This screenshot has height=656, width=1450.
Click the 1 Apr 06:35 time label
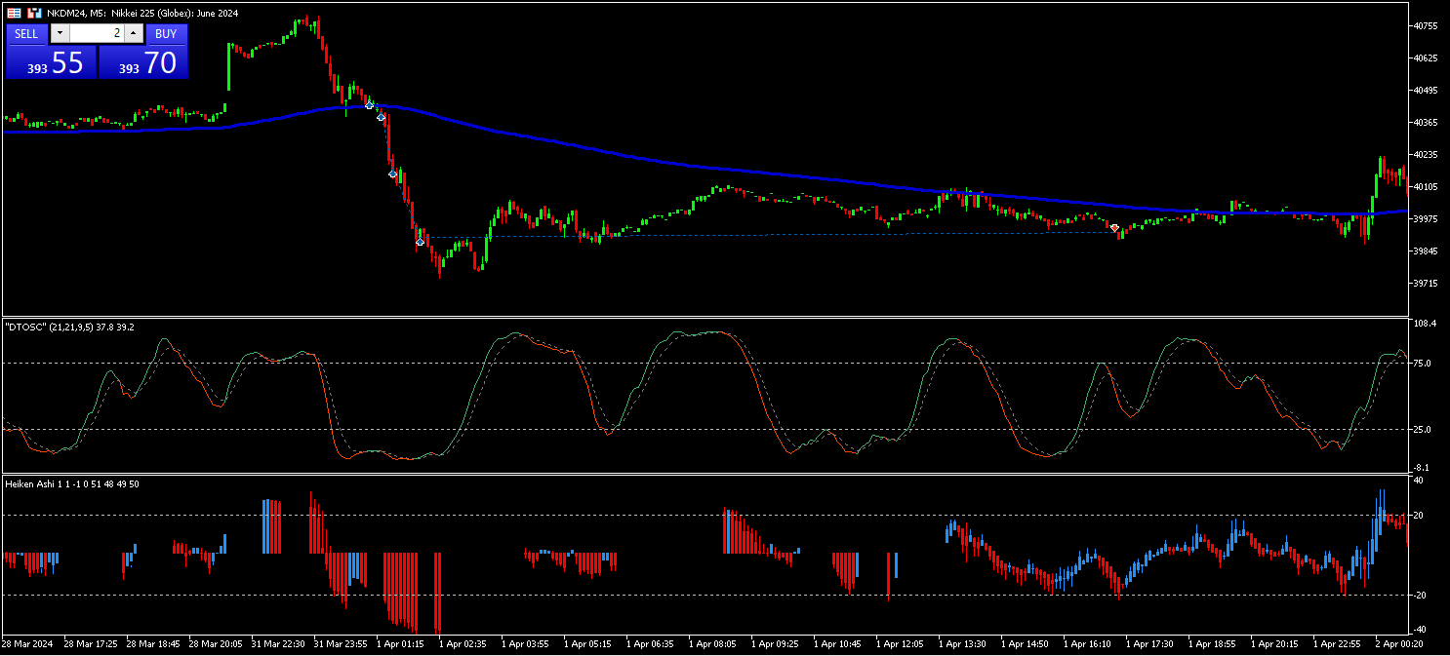point(651,644)
